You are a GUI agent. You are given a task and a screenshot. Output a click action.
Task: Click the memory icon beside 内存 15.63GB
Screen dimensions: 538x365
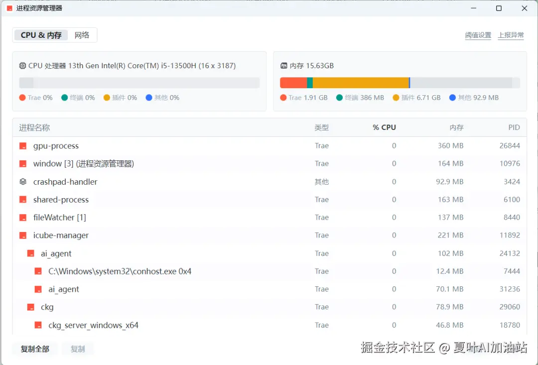pos(284,66)
